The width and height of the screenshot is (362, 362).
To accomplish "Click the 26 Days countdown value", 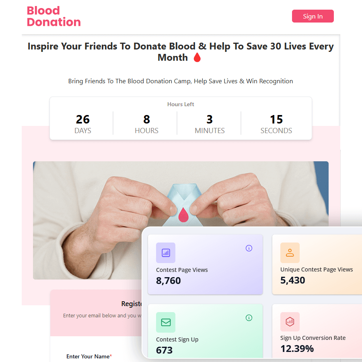I will 82,119.
